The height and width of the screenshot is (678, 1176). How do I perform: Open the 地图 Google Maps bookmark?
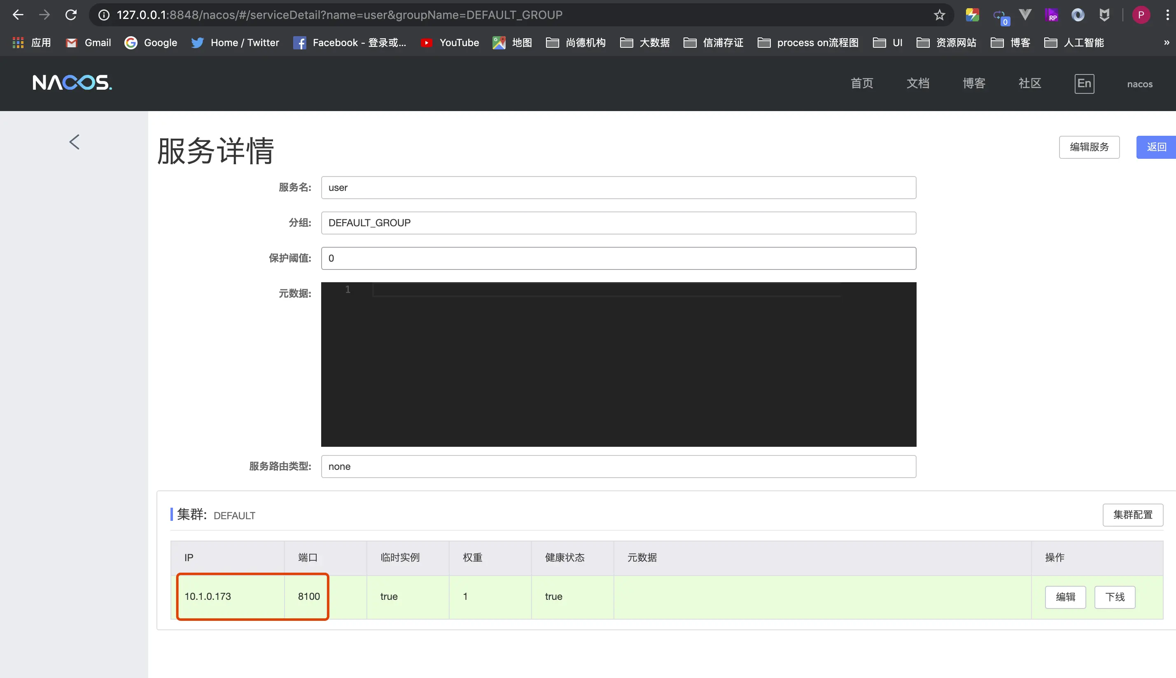pos(511,42)
